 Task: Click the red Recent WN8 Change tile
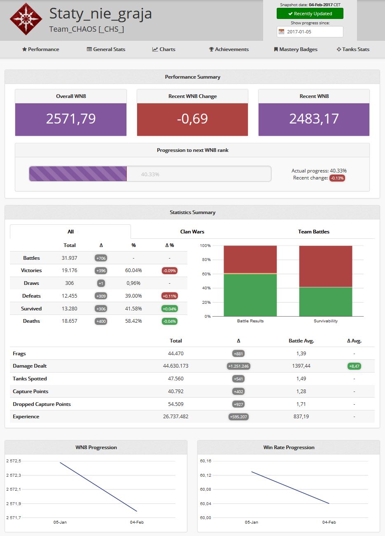click(192, 119)
